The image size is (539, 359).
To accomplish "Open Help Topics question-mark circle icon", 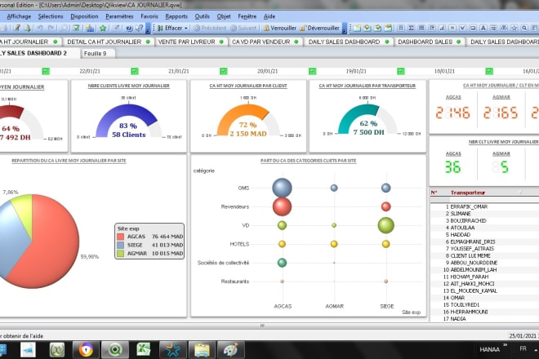I will (129, 29).
